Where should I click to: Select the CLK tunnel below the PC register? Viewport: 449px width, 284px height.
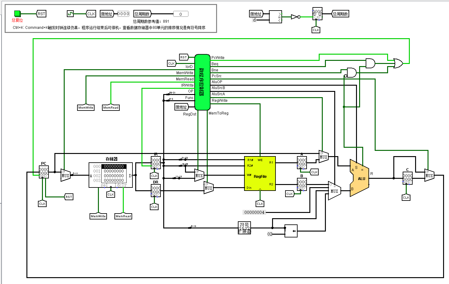tap(42, 204)
